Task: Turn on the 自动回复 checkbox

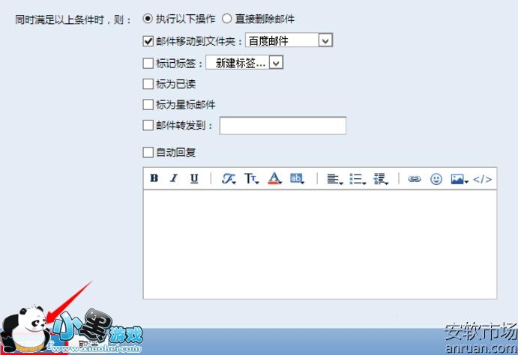Action: tap(148, 153)
